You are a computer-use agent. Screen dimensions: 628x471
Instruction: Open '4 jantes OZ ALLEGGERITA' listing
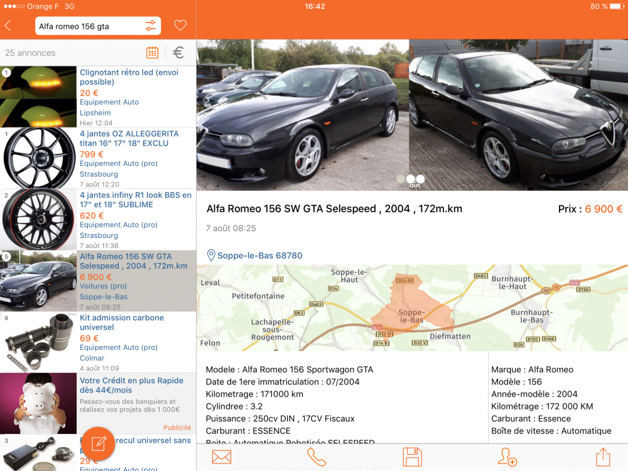click(98, 158)
